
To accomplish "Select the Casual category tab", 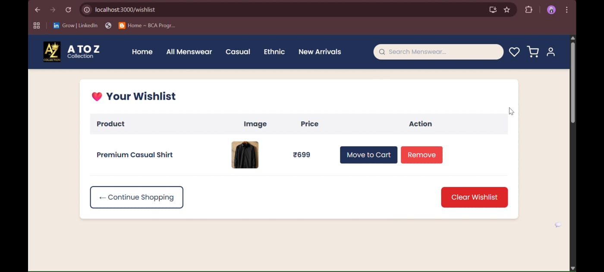I will pos(238,52).
